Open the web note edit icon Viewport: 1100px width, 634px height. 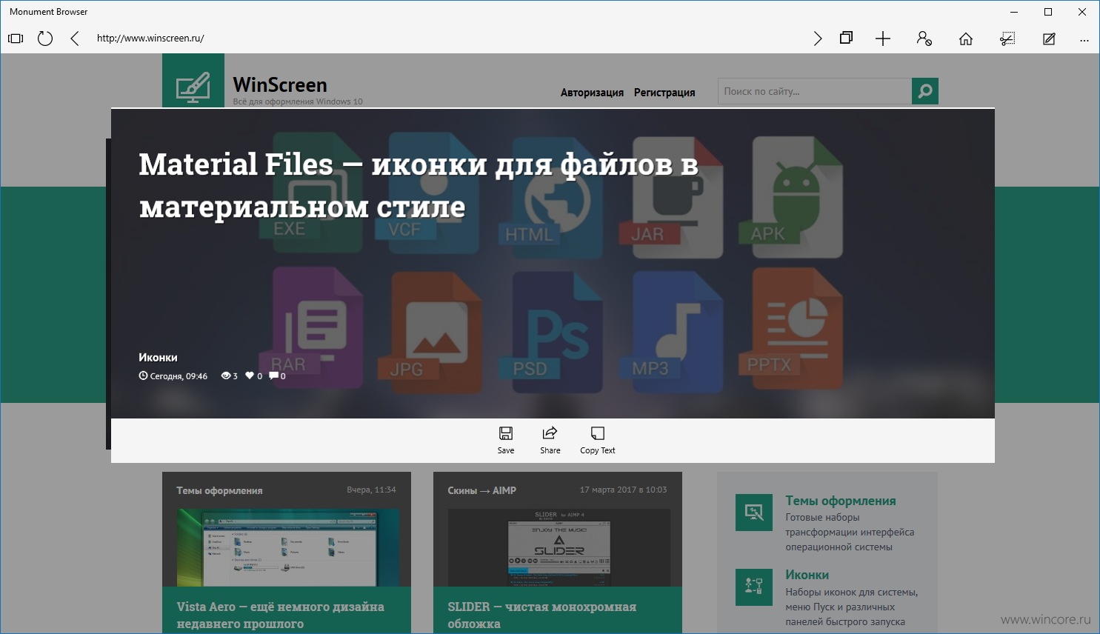point(1049,39)
